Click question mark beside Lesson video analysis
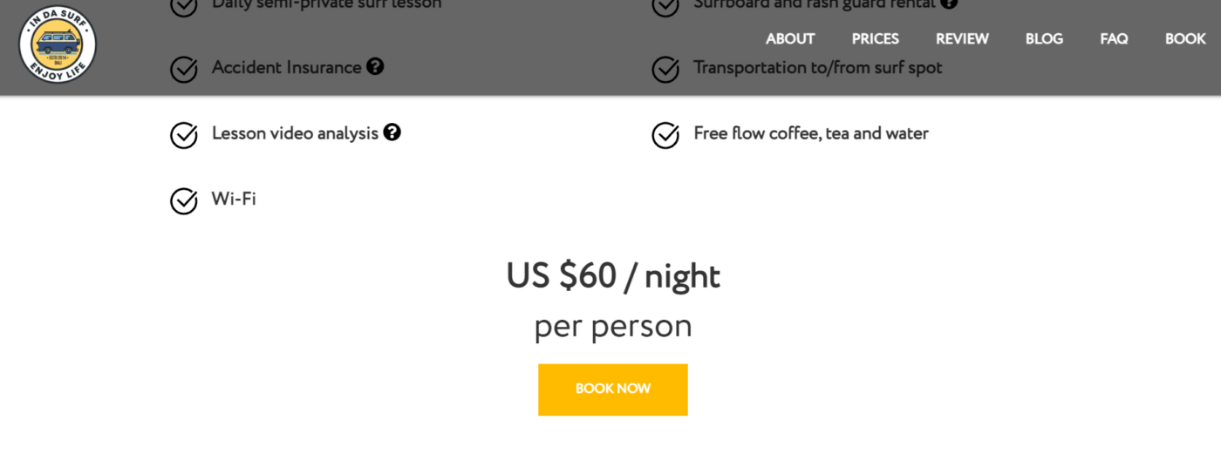 click(x=392, y=132)
